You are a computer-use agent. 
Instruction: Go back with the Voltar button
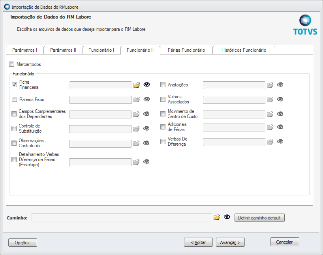(x=198, y=242)
